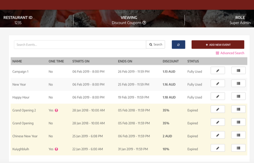
Task: Sort by the Starts On column header
Action: [x=81, y=61]
